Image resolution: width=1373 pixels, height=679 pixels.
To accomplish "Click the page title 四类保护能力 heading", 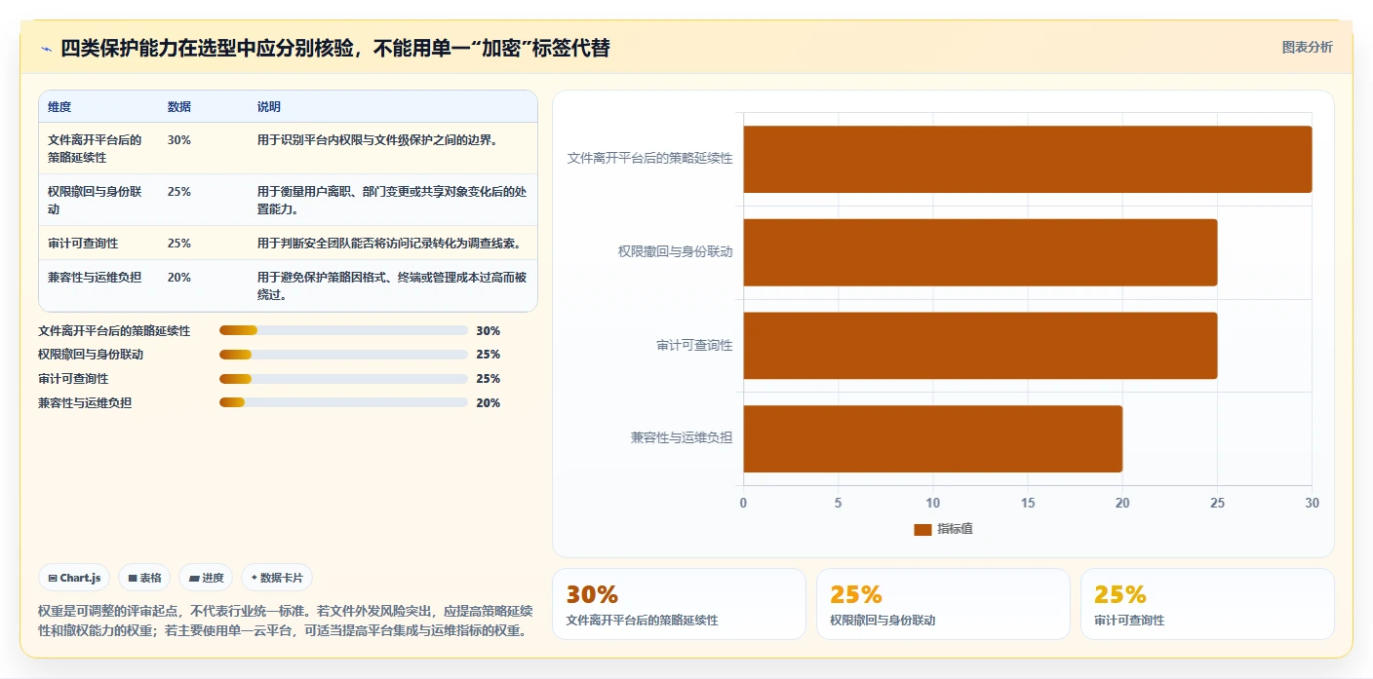I will click(335, 48).
